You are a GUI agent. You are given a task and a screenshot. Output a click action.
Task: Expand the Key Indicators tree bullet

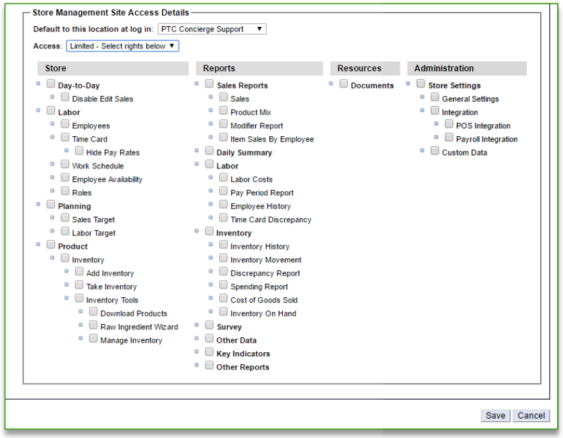pos(198,351)
